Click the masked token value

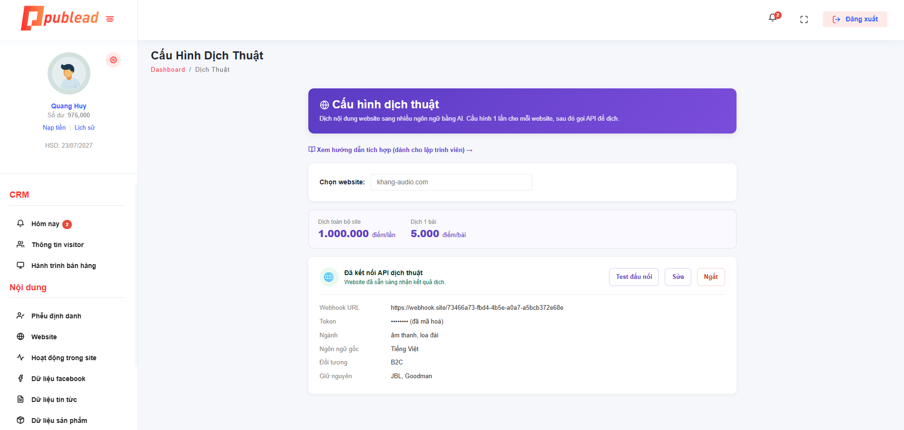tap(417, 322)
